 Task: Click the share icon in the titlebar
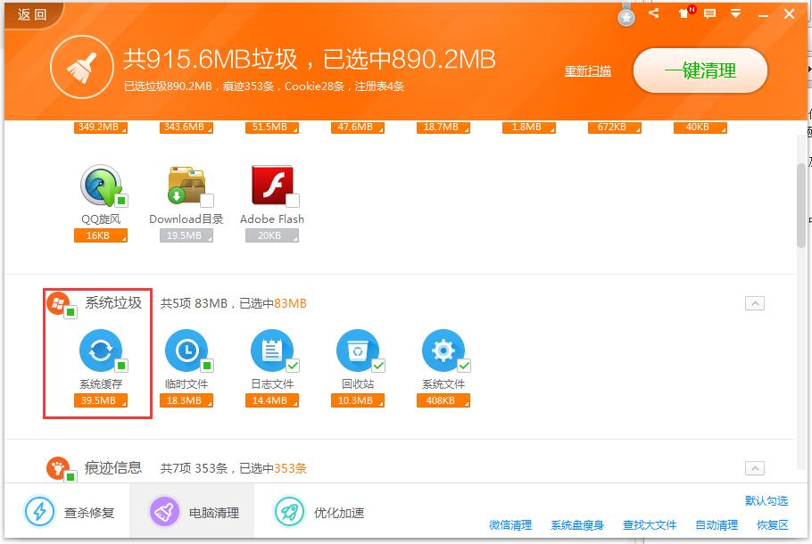[x=653, y=13]
